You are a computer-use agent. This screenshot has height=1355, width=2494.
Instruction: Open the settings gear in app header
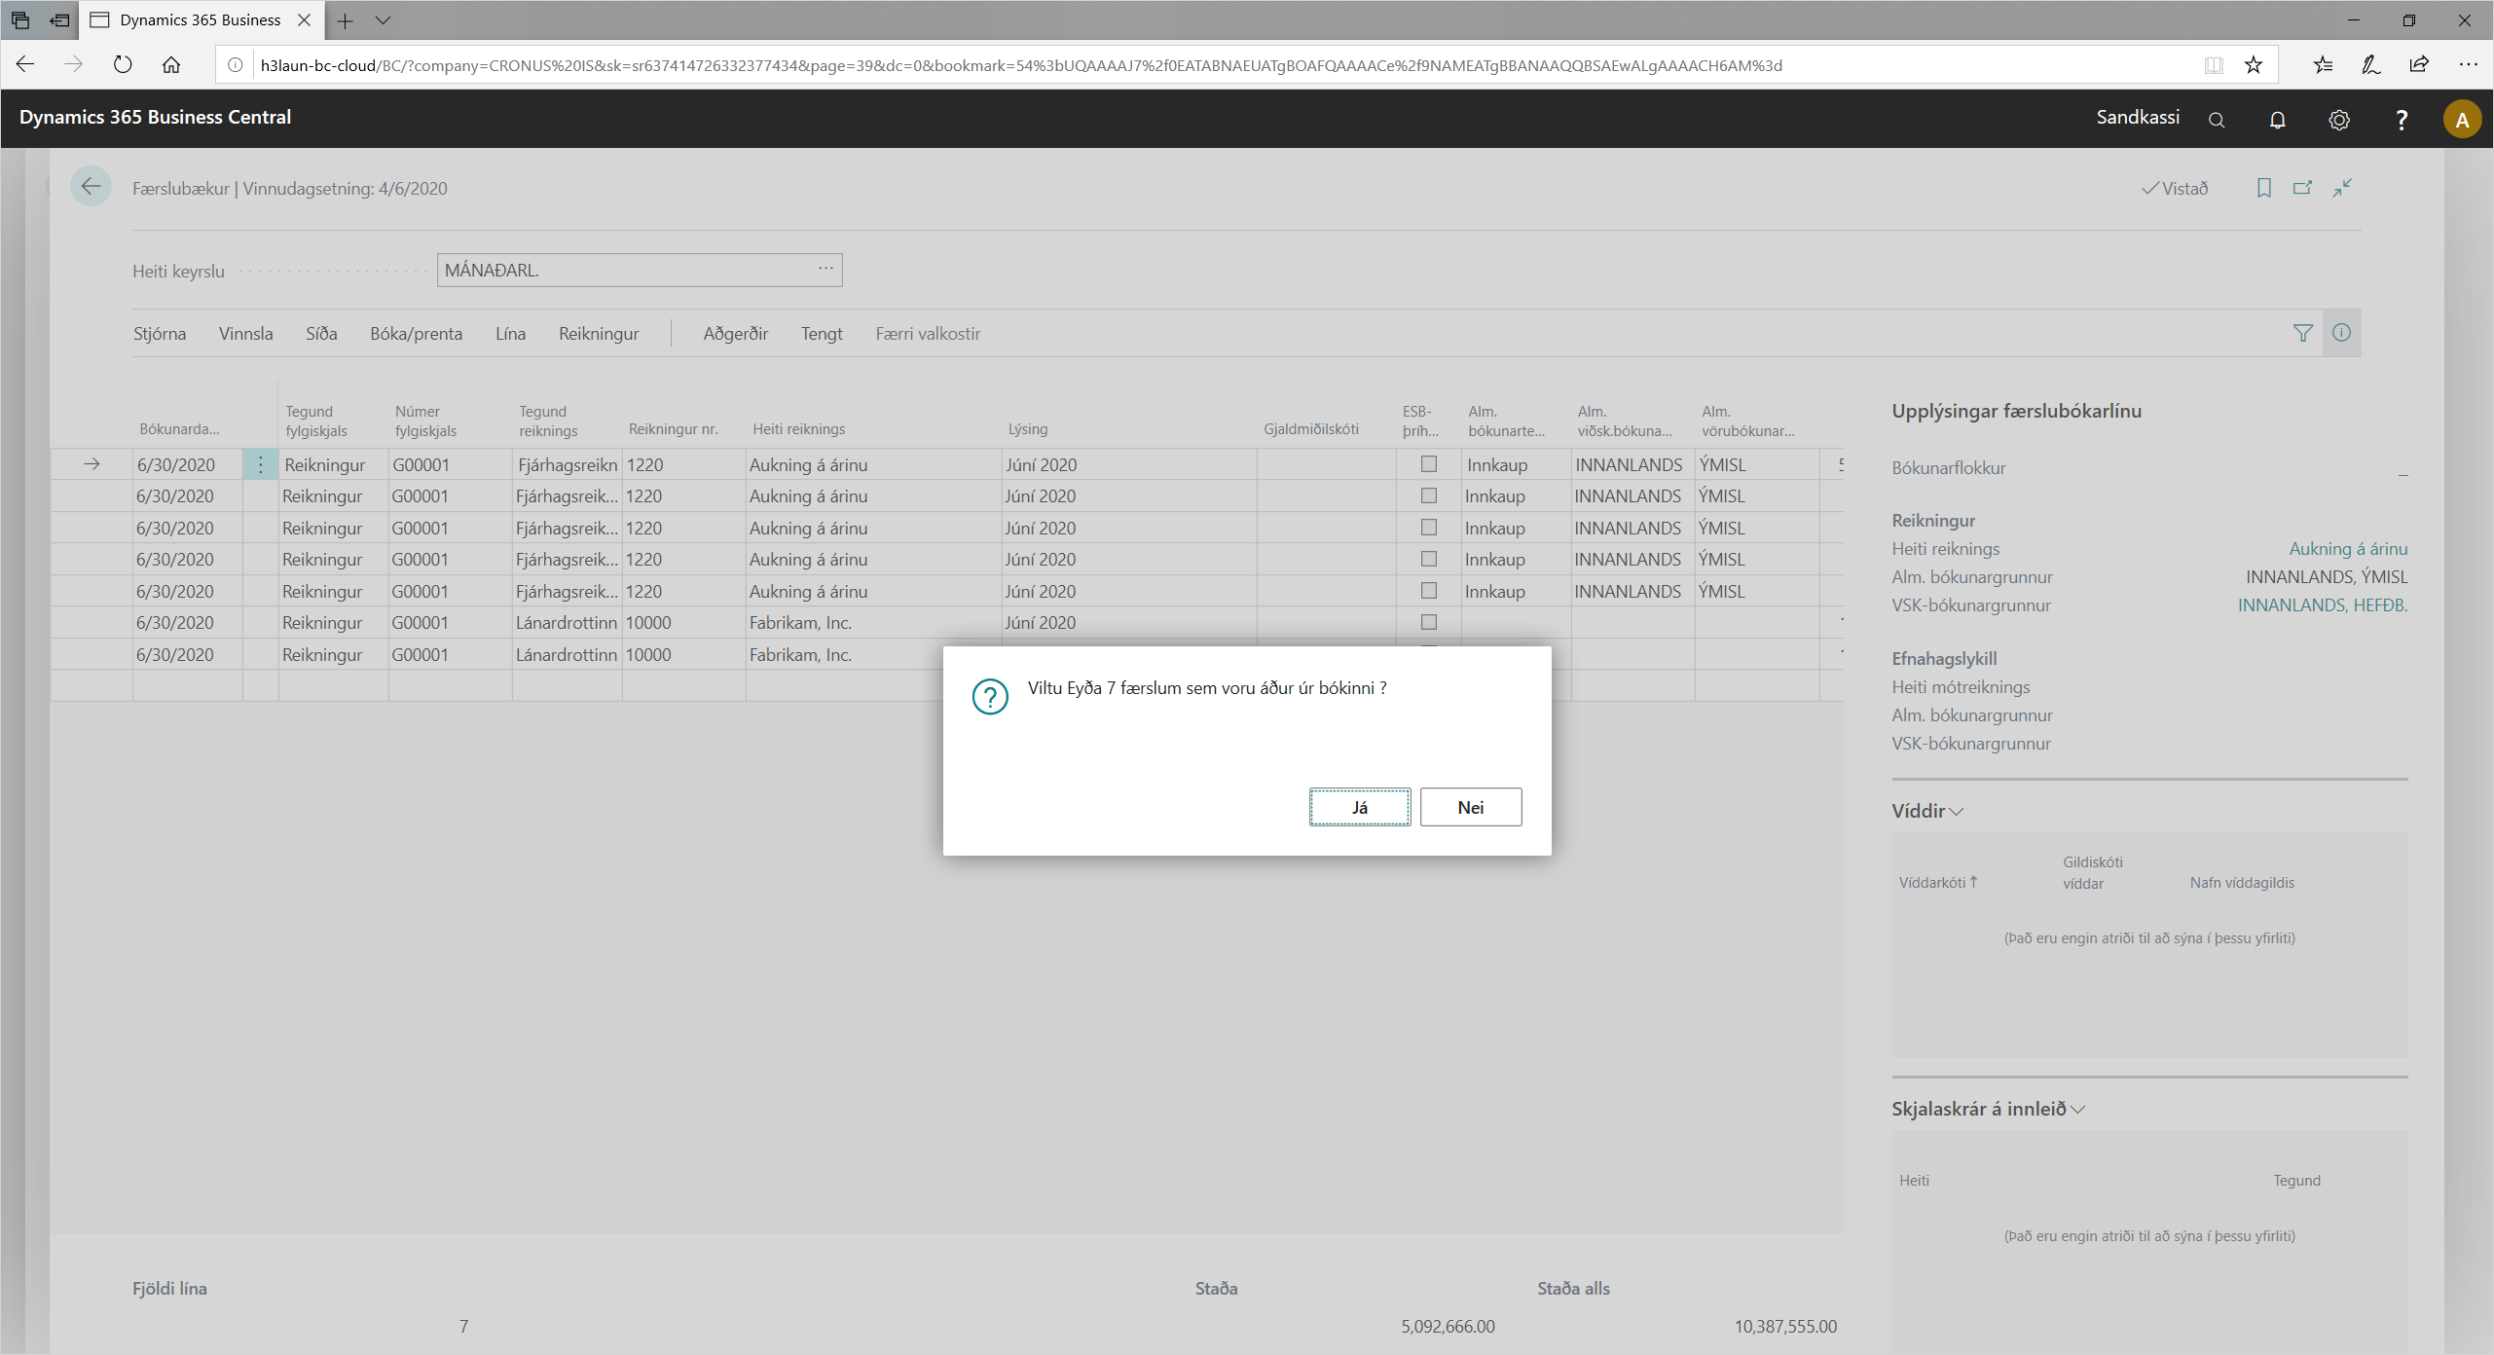(x=2339, y=120)
